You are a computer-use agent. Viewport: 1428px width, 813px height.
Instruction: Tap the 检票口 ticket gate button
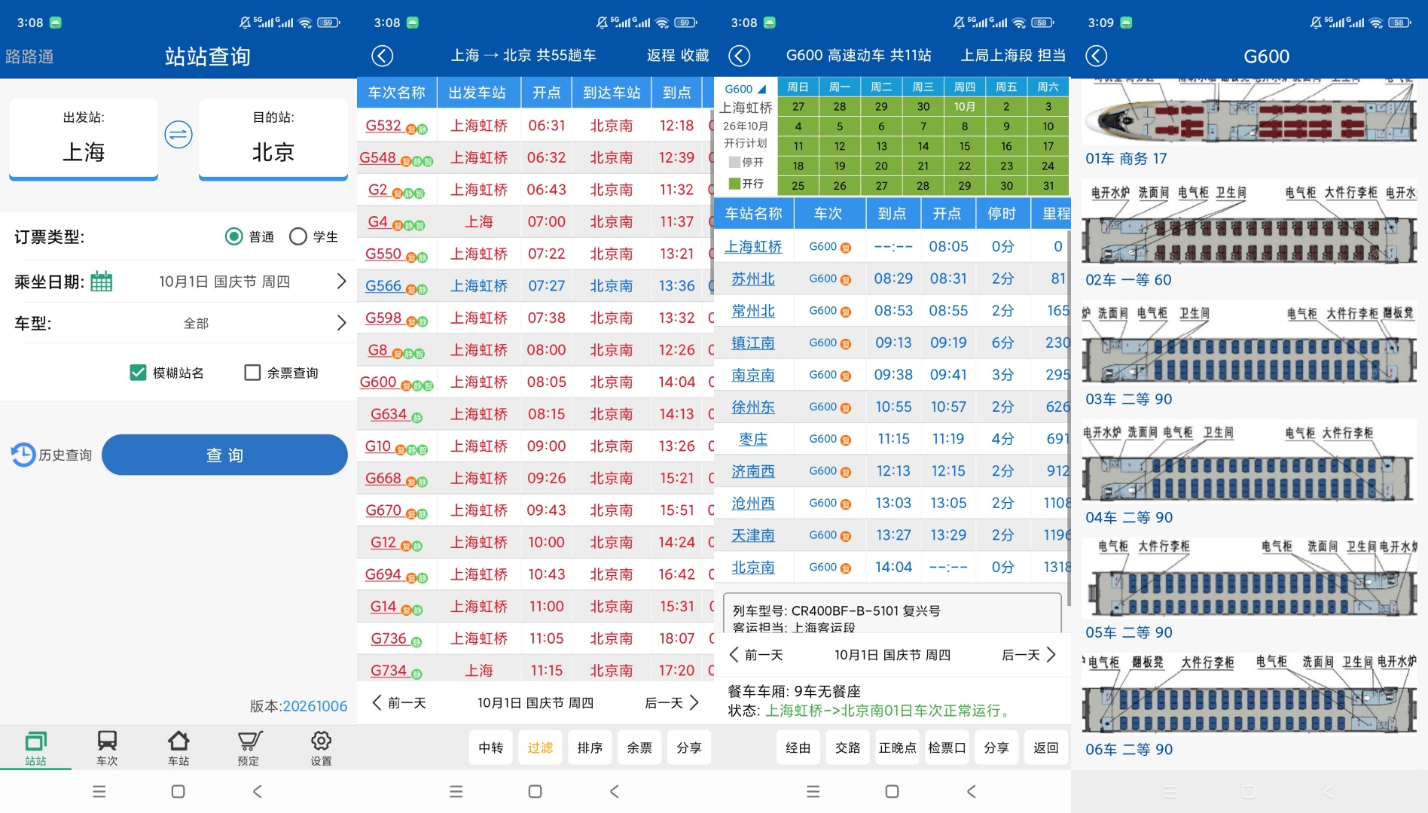(x=947, y=748)
